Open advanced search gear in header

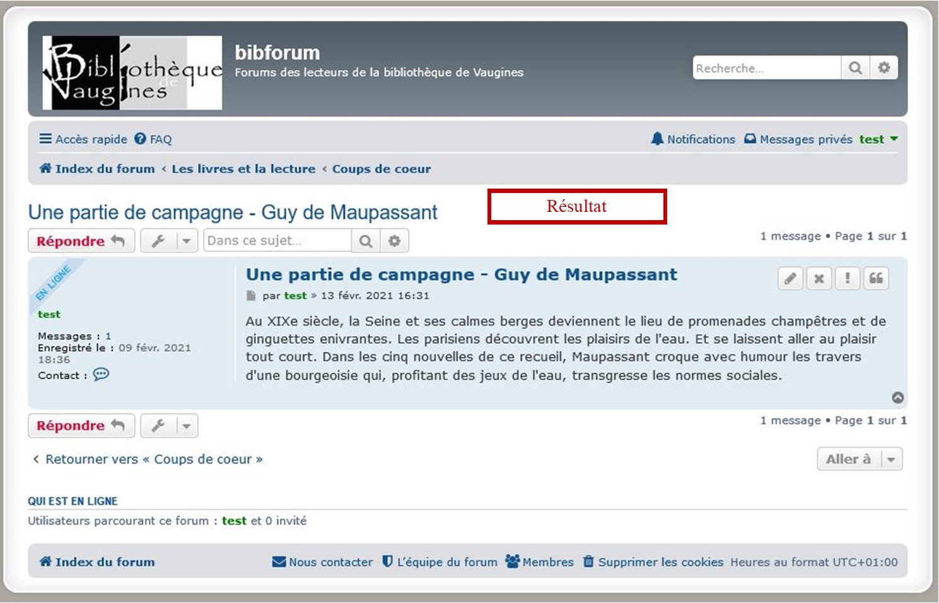(x=884, y=67)
